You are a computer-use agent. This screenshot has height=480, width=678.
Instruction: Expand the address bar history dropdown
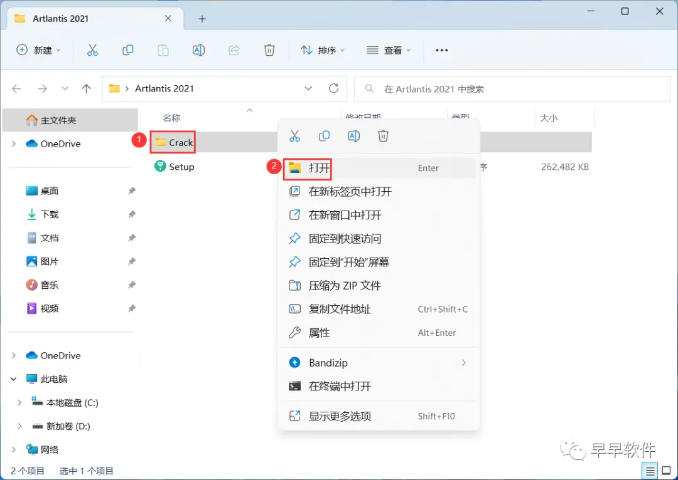pos(308,88)
